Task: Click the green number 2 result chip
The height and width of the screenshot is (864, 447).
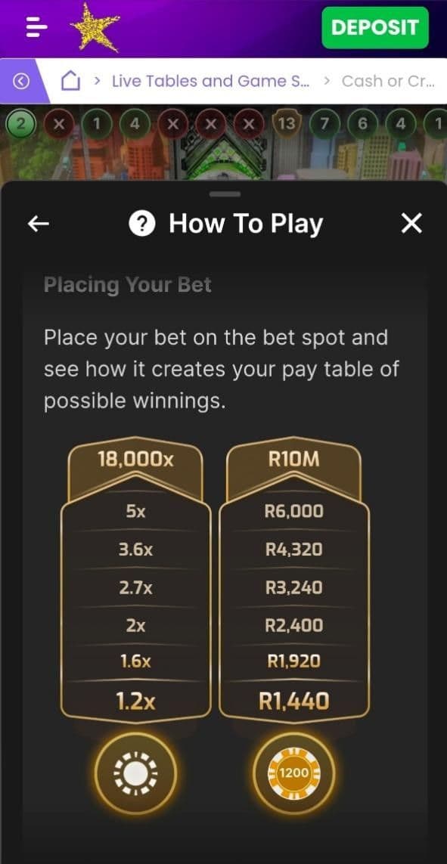Action: point(20,121)
